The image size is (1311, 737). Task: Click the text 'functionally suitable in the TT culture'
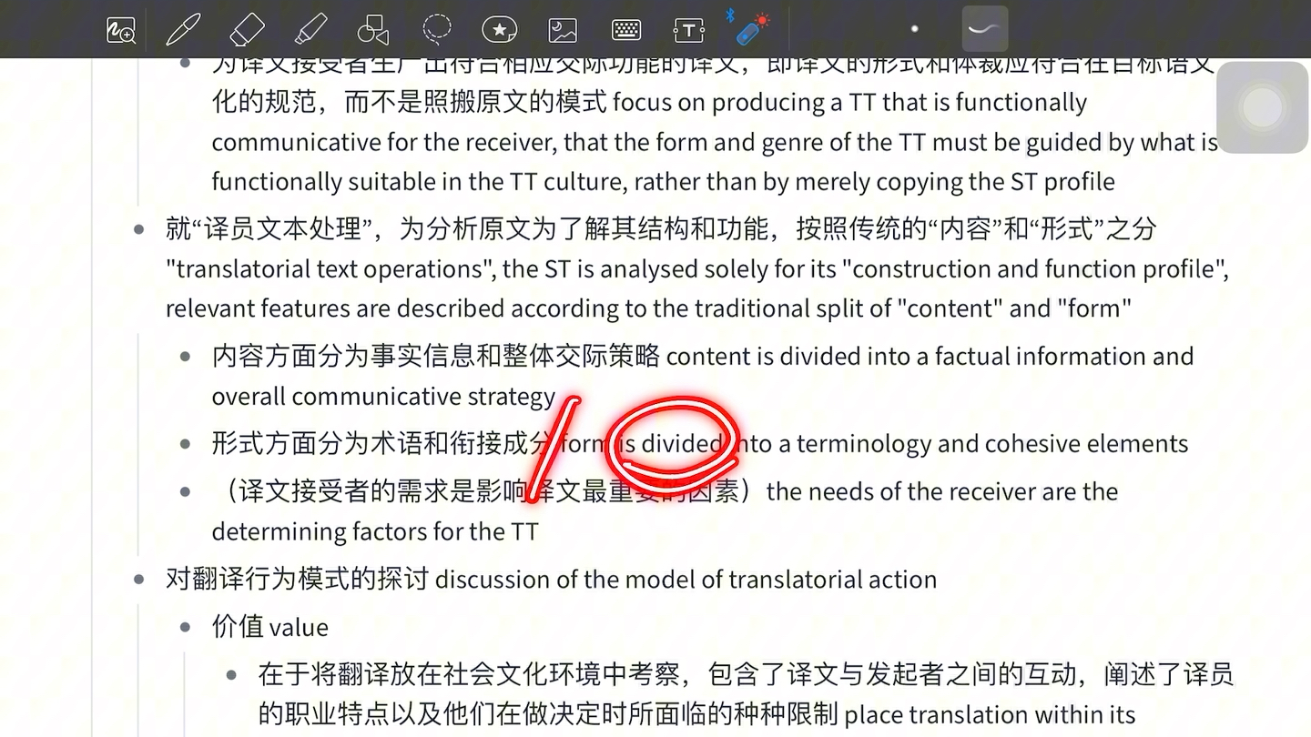pyautogui.click(x=416, y=182)
